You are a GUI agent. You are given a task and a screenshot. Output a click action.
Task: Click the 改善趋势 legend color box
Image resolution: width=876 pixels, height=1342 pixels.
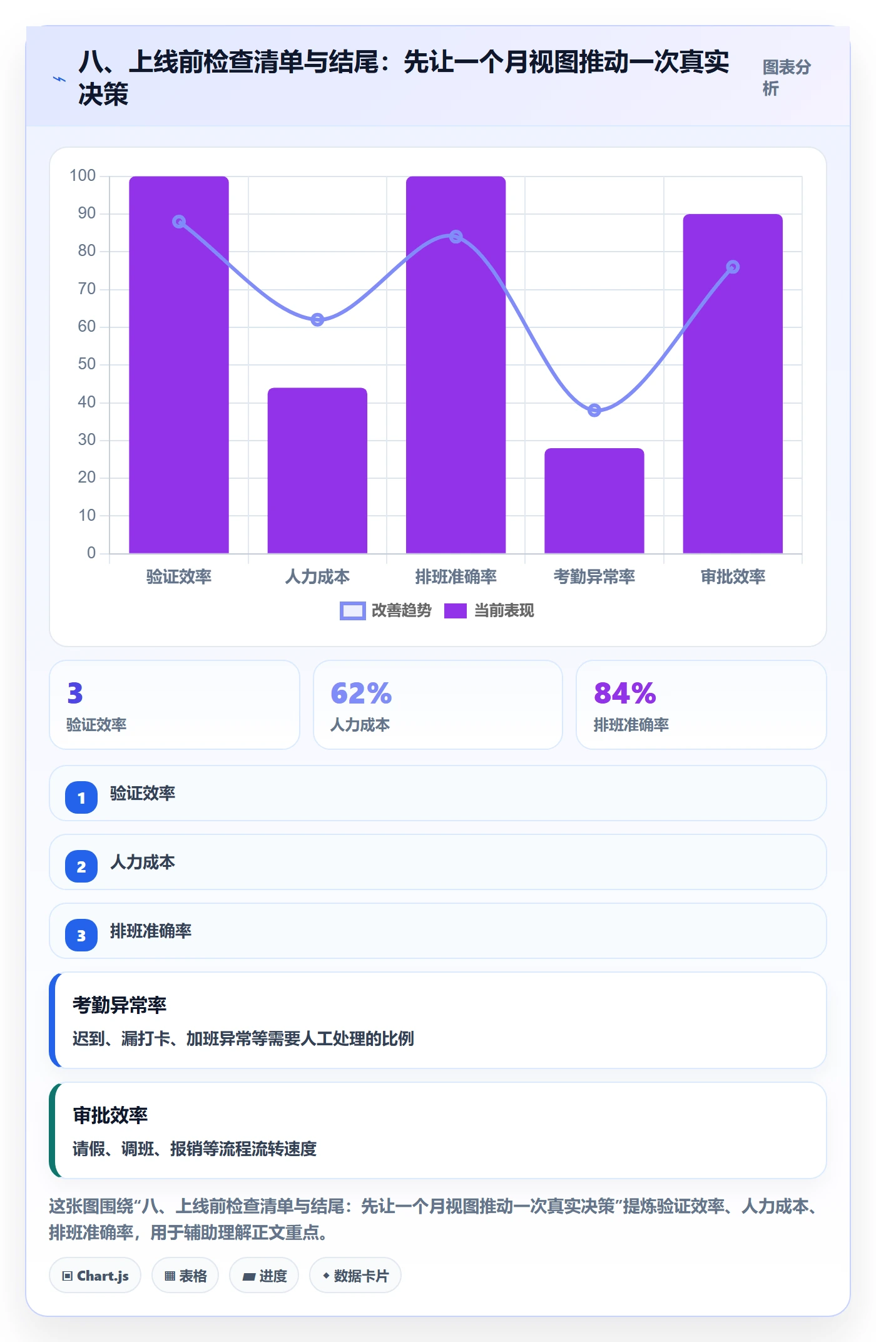[x=352, y=610]
